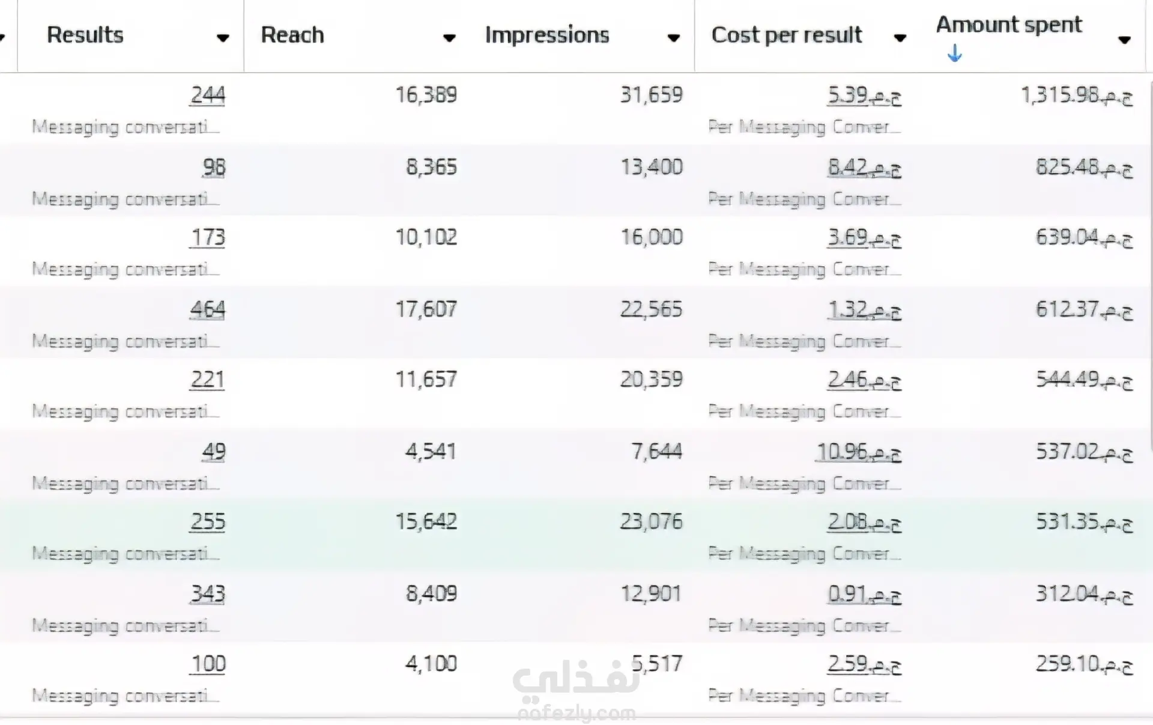Image resolution: width=1153 pixels, height=725 pixels.
Task: Open the Reach column dropdown arrow
Action: (x=449, y=38)
